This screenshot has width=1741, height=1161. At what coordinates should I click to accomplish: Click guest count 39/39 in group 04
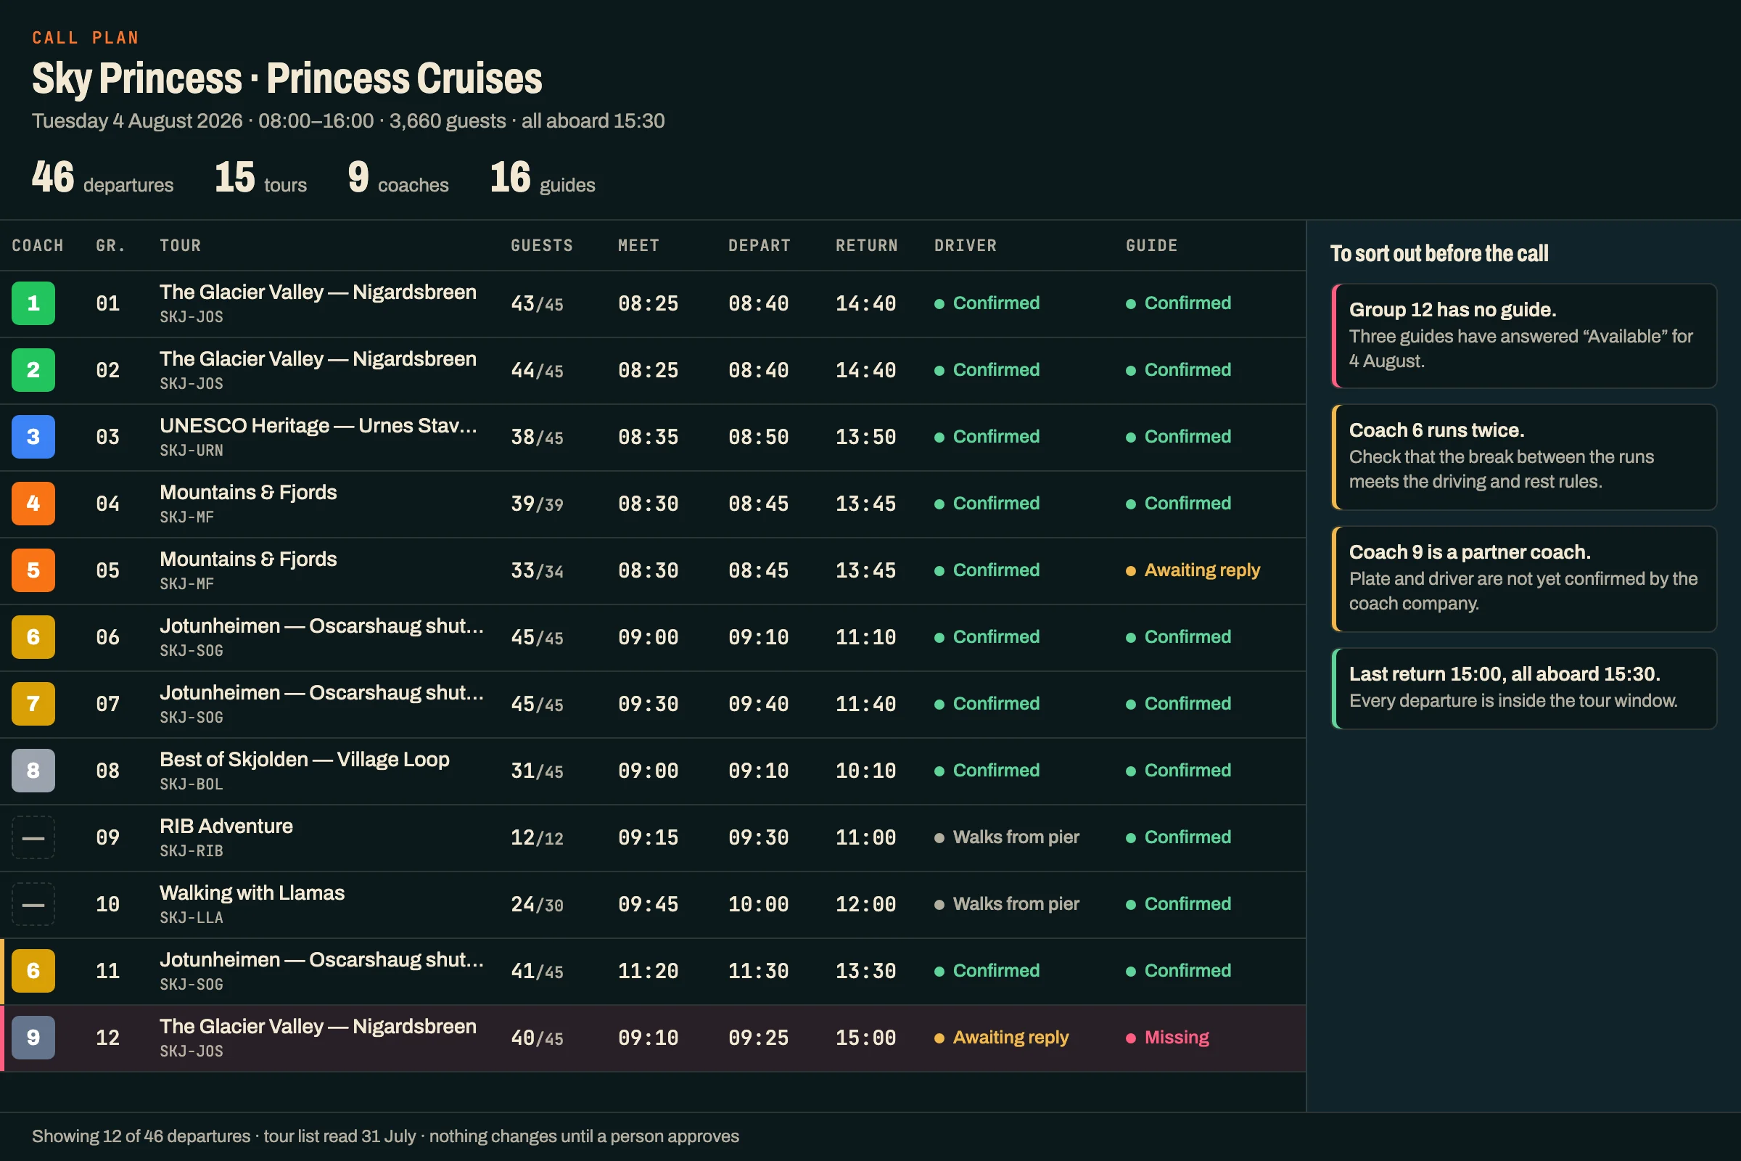pyautogui.click(x=537, y=504)
